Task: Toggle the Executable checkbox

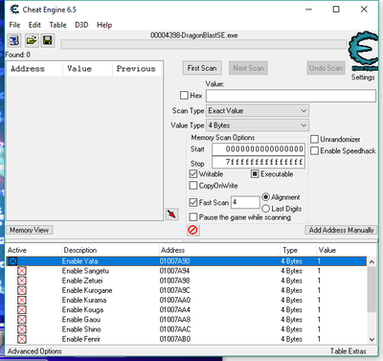Action: (x=255, y=174)
